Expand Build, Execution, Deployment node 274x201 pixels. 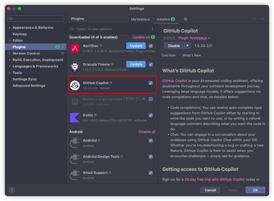tap(10, 60)
